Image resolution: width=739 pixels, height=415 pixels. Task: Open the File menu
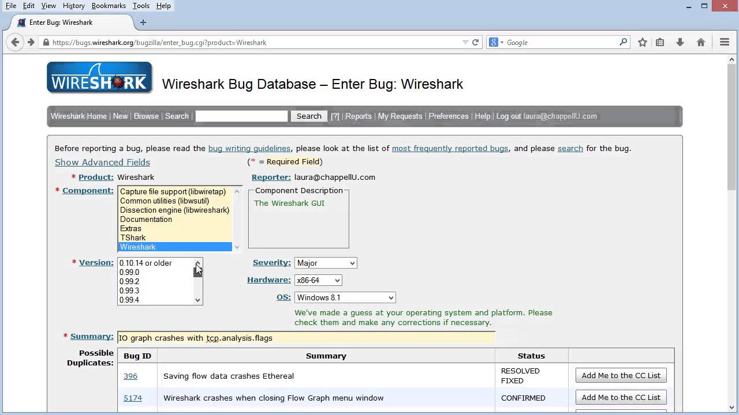click(11, 6)
